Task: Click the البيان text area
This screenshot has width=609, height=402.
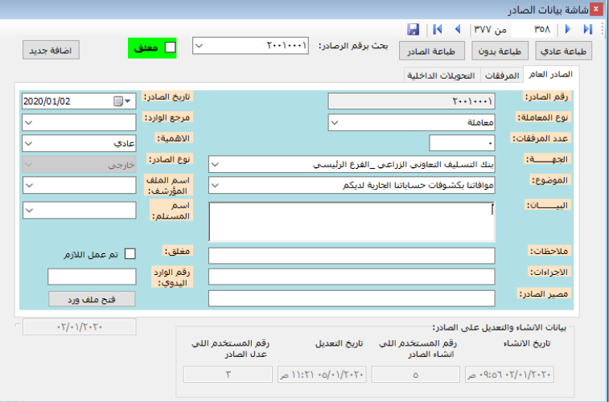Action: [x=352, y=222]
